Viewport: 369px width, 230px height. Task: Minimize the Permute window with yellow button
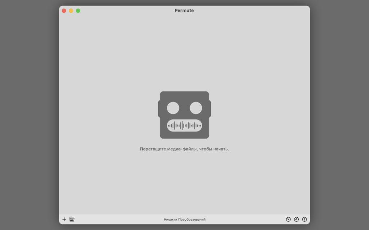pos(71,10)
